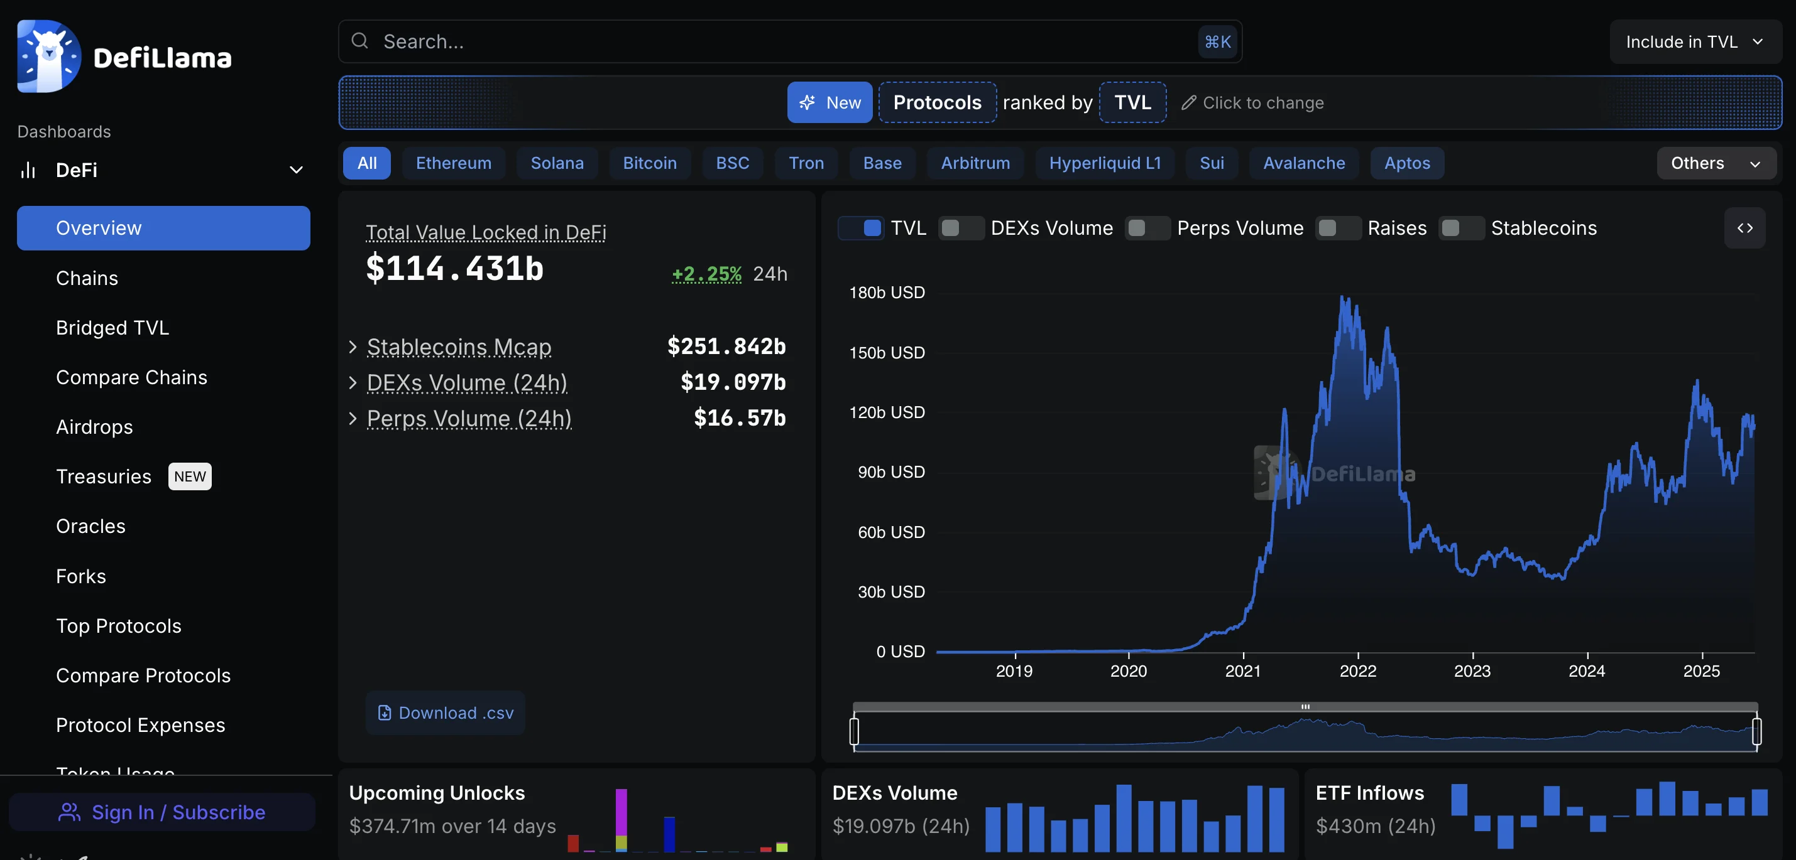Enable the Raises chart switch

click(x=1338, y=228)
